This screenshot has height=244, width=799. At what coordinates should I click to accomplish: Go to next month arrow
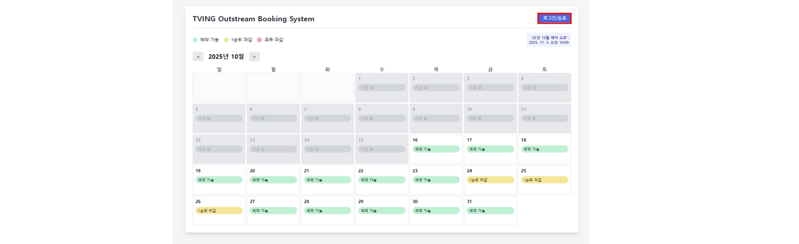pos(255,56)
